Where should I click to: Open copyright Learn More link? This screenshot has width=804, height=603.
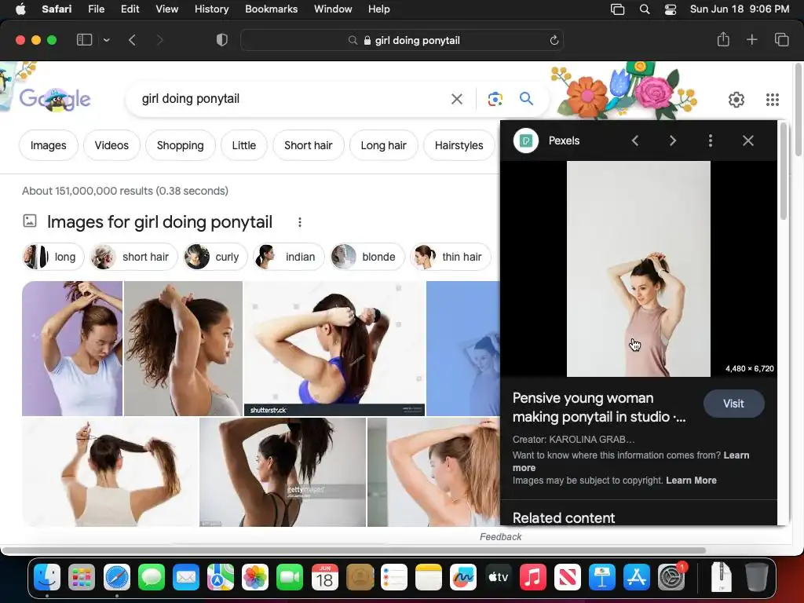(691, 481)
